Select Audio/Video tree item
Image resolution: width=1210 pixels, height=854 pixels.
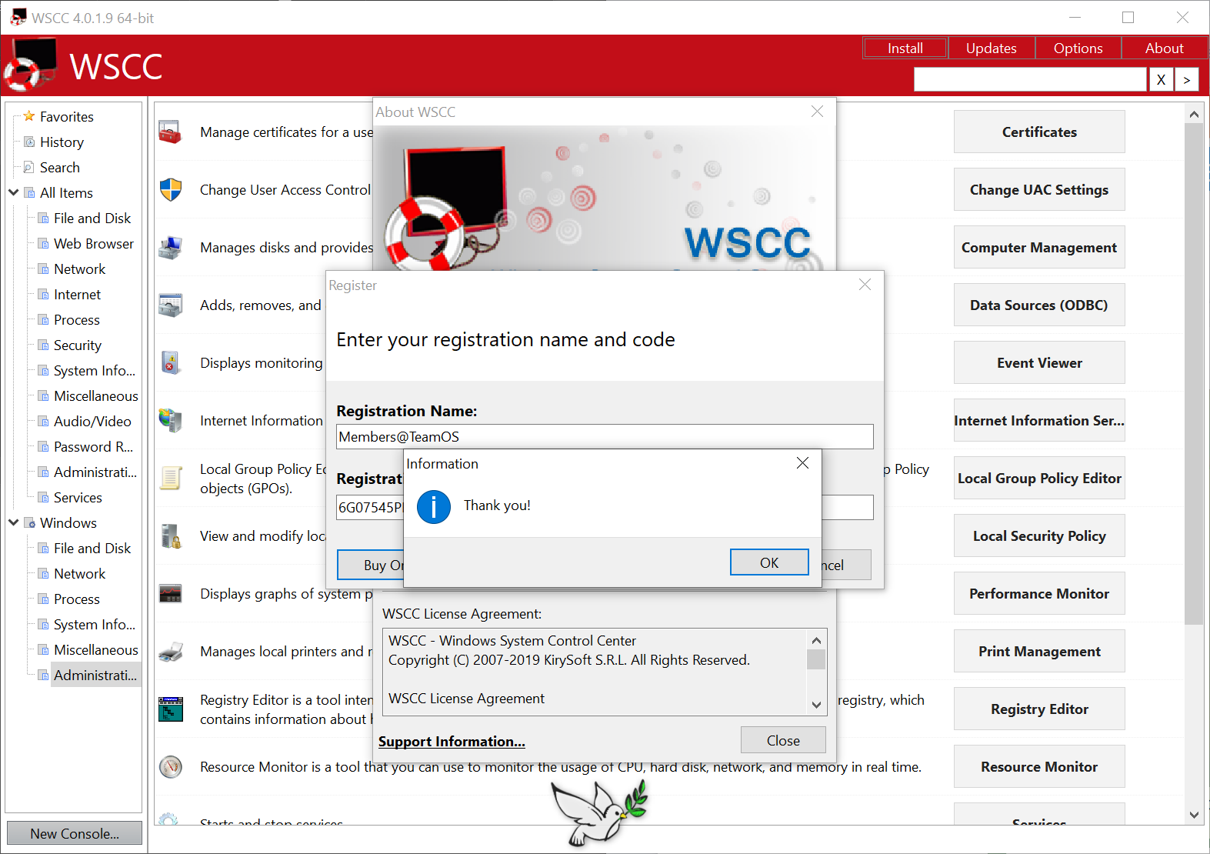(92, 422)
